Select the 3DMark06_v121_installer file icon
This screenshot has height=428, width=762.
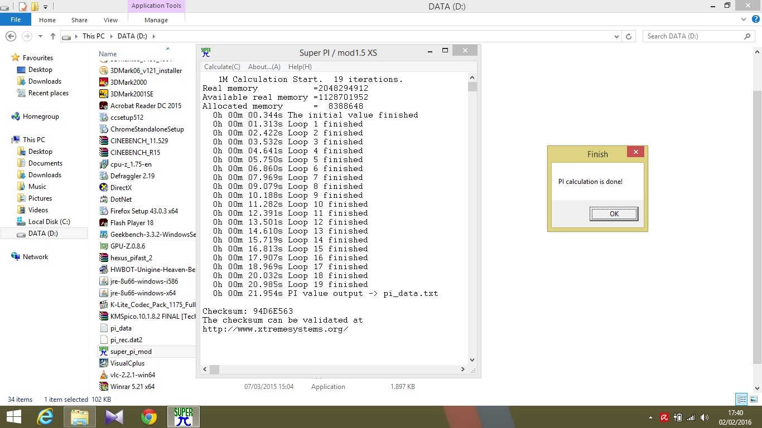click(103, 71)
